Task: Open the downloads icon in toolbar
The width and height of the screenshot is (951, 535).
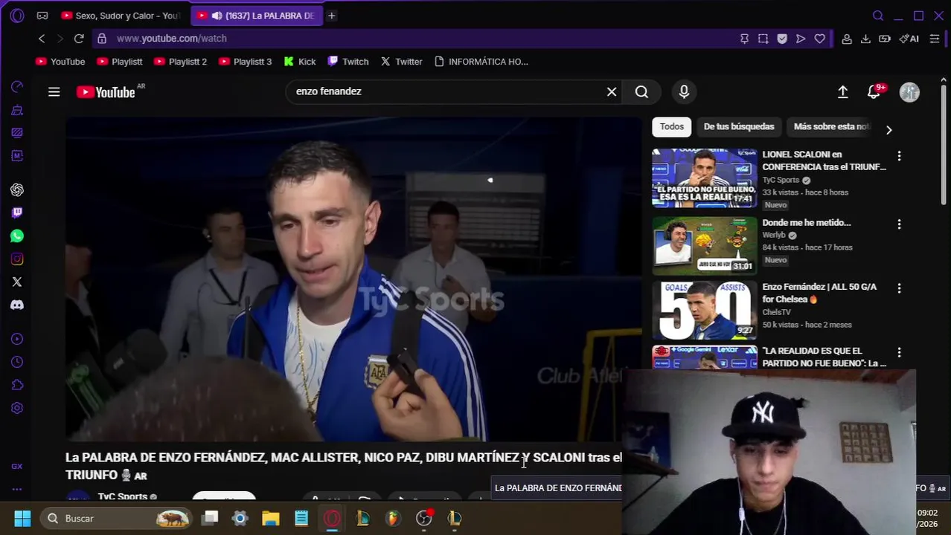Action: tap(865, 39)
